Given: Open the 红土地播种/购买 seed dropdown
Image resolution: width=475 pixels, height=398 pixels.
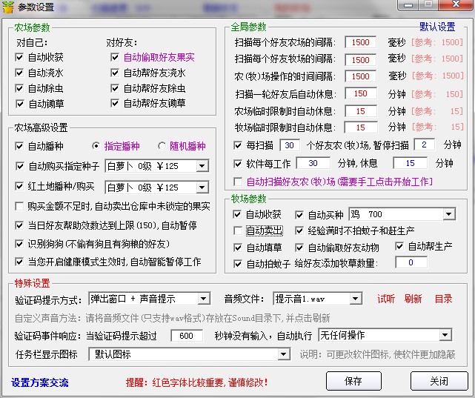Looking at the screenshot, I should [202, 188].
